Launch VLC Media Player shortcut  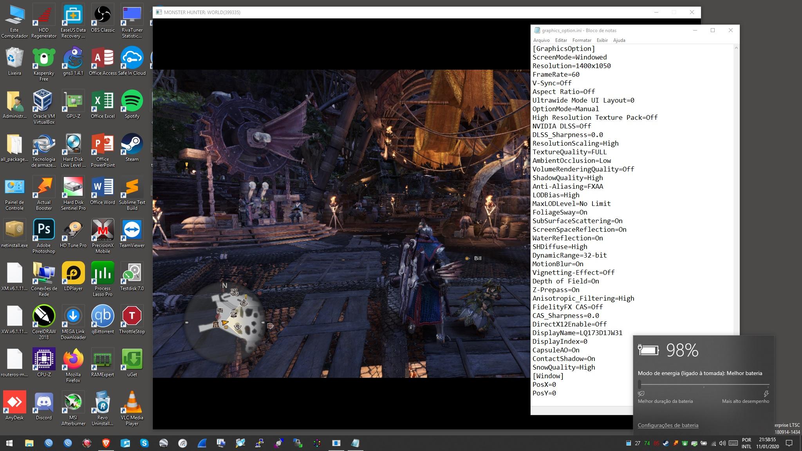[x=132, y=408]
